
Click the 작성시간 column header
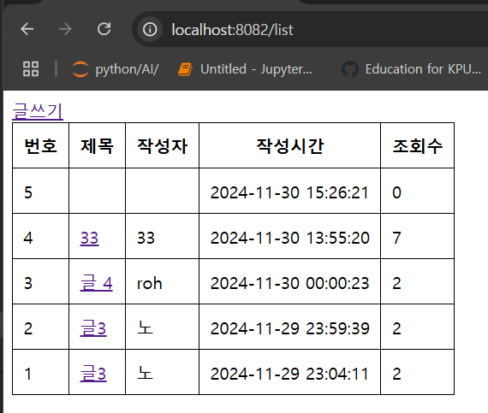click(289, 145)
